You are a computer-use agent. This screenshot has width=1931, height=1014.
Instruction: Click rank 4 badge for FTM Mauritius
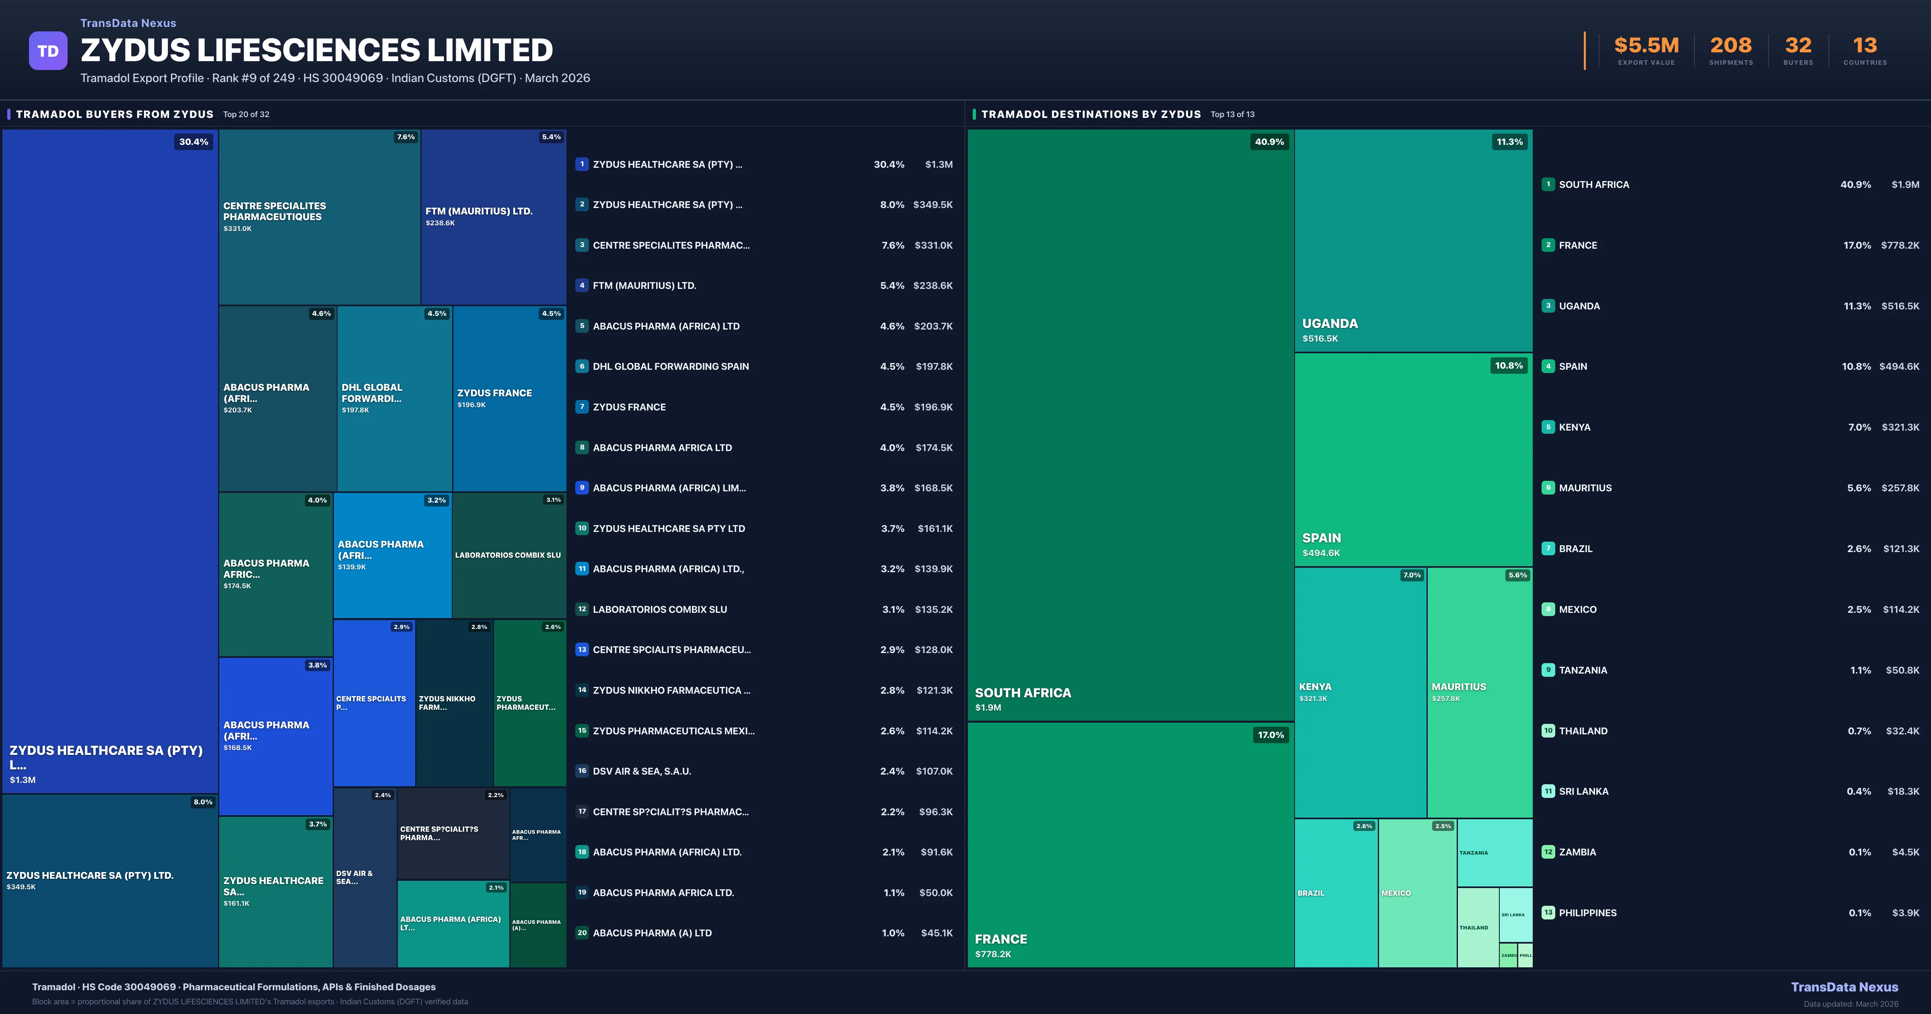[582, 286]
